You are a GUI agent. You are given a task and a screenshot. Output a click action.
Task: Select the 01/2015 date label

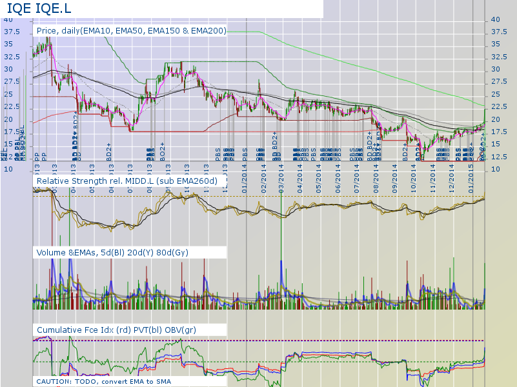coord(471,179)
